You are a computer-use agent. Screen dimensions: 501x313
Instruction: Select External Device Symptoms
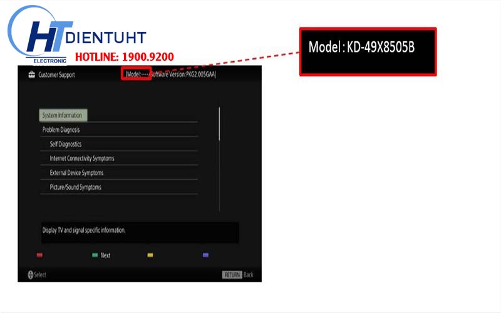point(76,173)
